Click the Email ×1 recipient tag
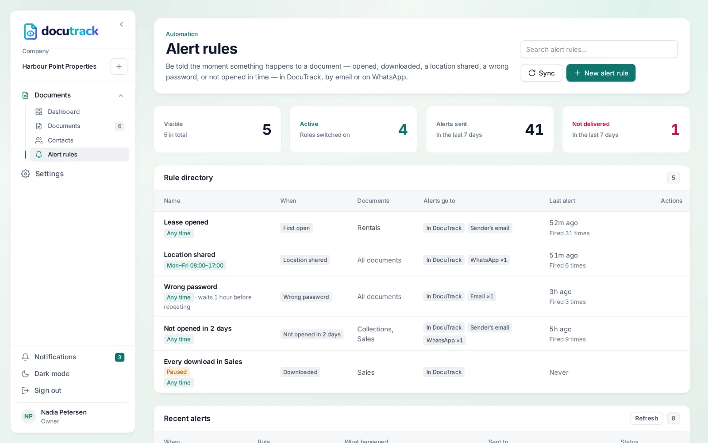 pyautogui.click(x=481, y=296)
